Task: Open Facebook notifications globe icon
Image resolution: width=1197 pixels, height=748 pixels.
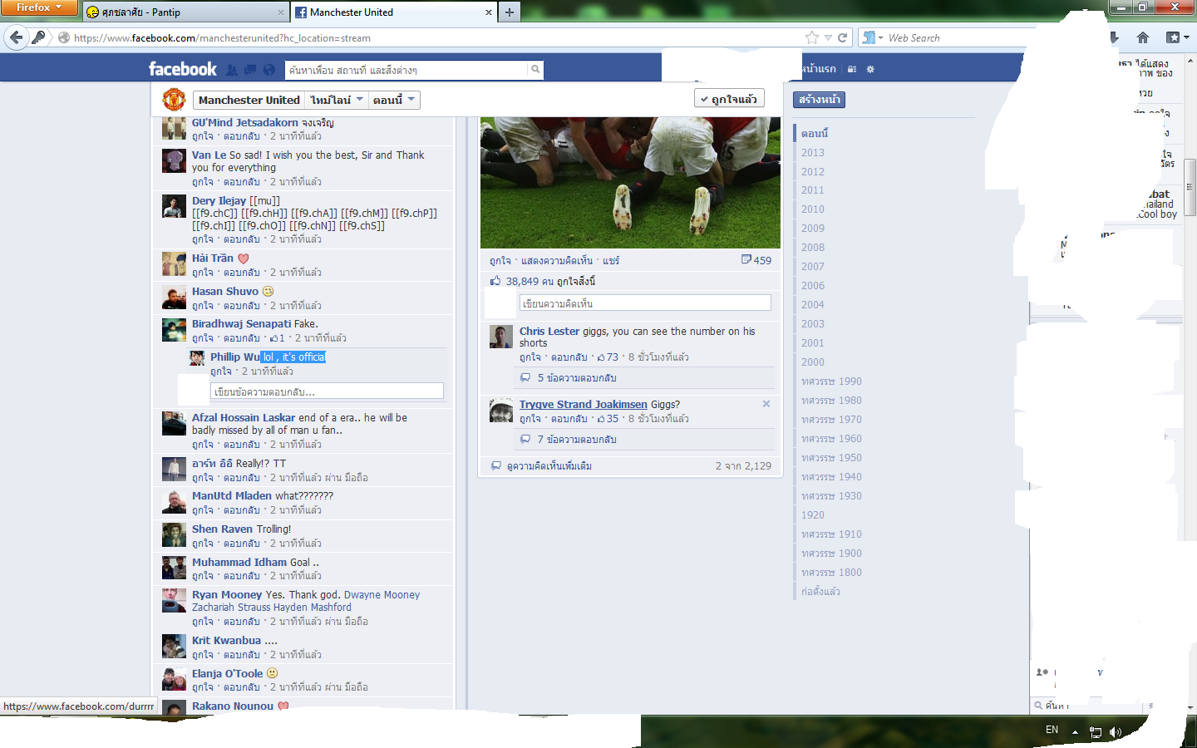Action: (x=268, y=70)
